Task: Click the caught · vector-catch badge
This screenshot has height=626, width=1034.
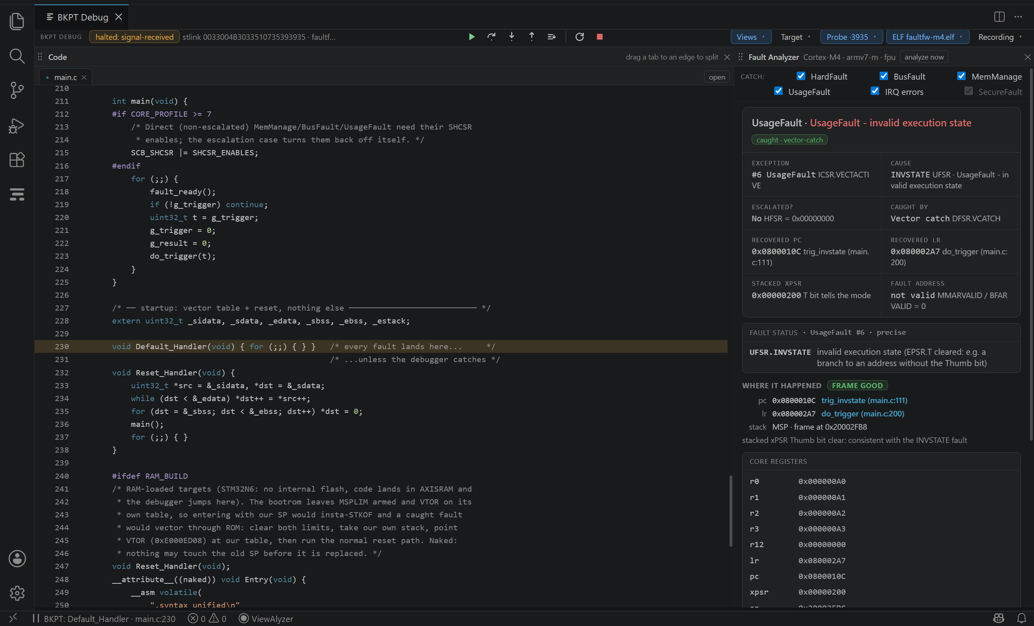Action: (x=789, y=140)
